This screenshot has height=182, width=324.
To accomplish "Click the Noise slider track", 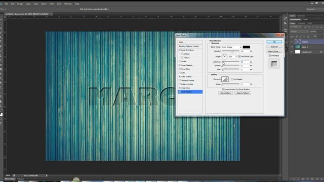I will pos(231,84).
